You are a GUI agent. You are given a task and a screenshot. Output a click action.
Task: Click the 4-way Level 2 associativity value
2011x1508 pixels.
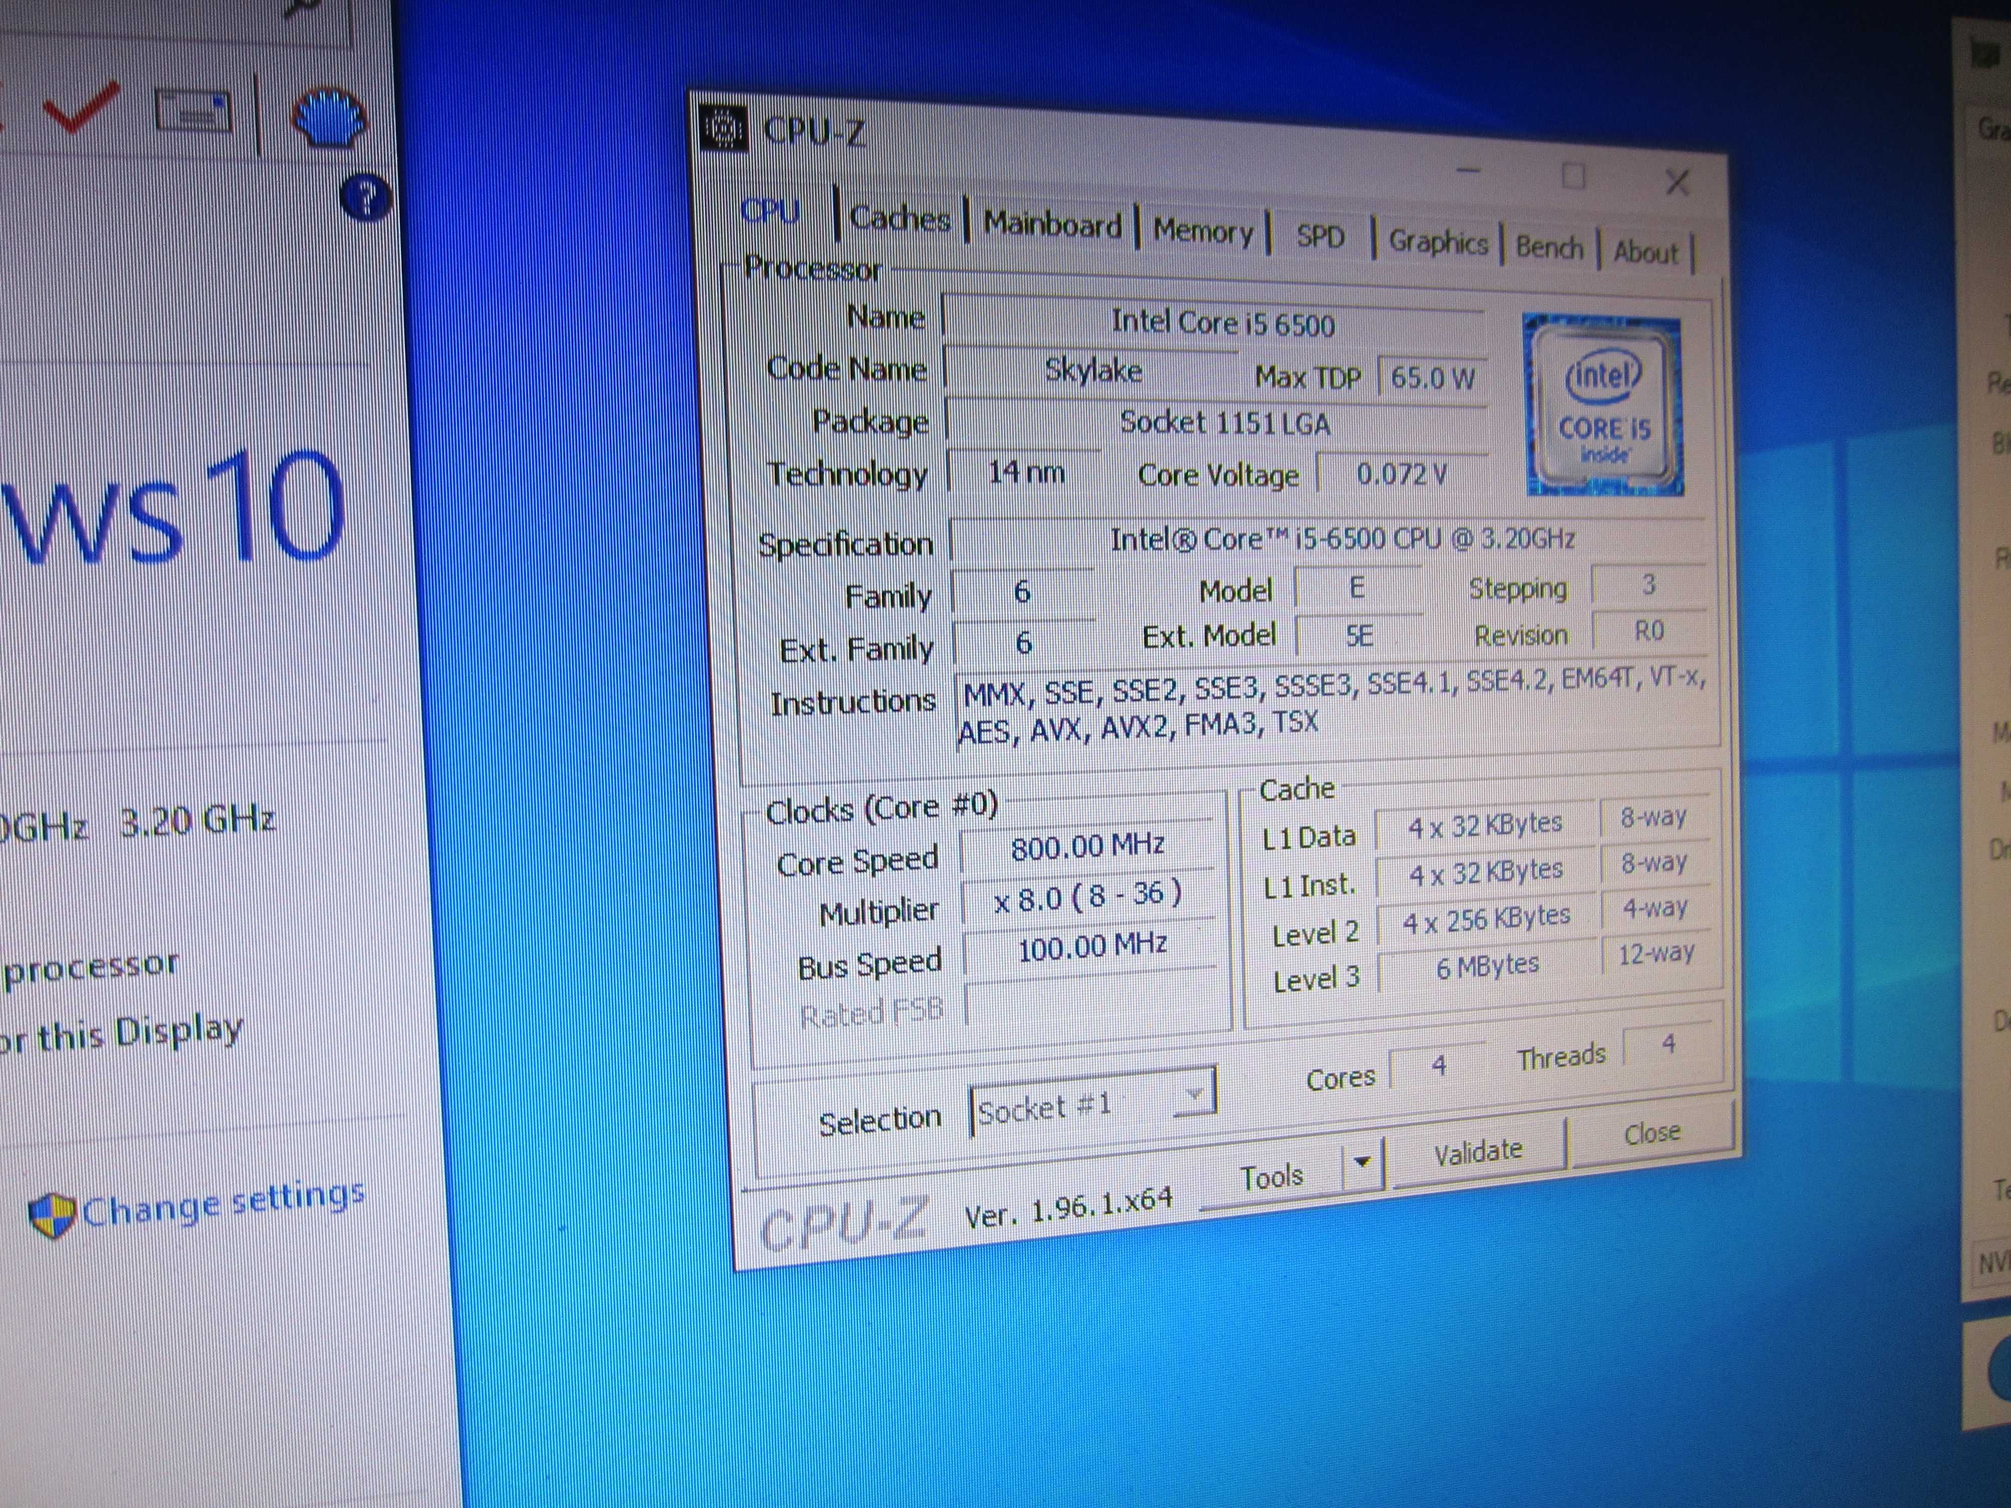1656,907
